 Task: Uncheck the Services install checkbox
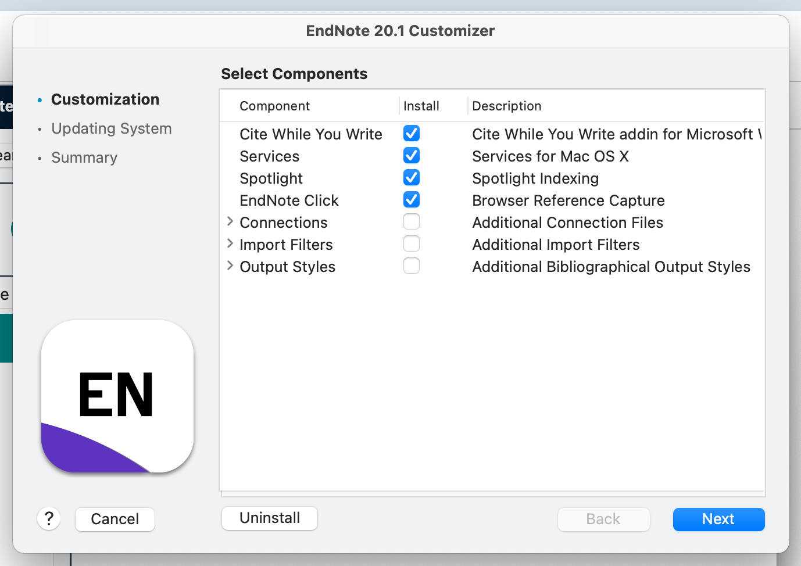(x=412, y=156)
